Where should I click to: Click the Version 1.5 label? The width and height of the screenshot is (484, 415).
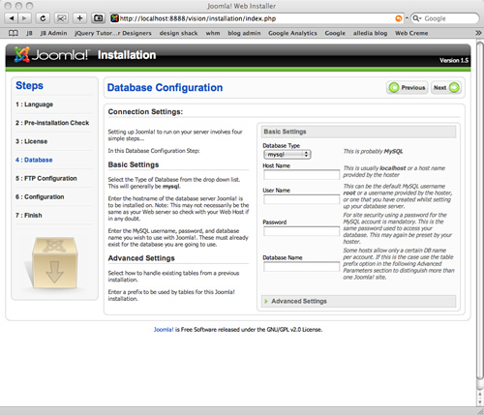pyautogui.click(x=454, y=60)
